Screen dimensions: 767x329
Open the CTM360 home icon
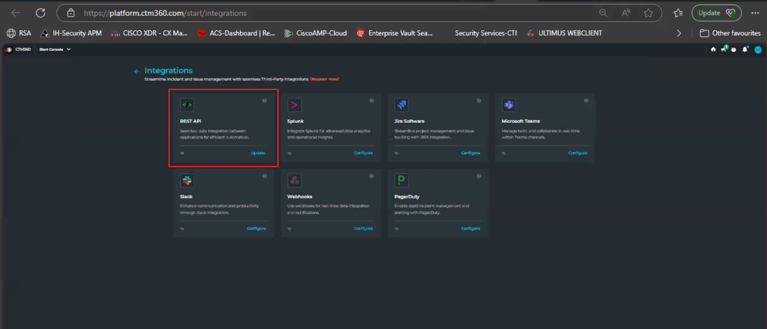click(x=713, y=49)
